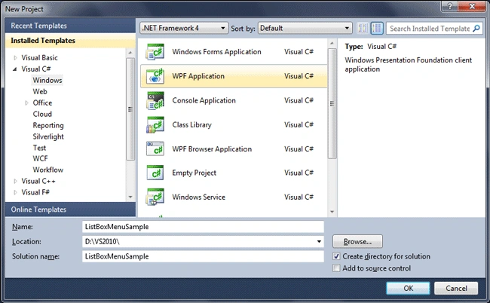The height and width of the screenshot is (303, 490).
Task: Select the Installed Templates section
Action: click(70, 41)
